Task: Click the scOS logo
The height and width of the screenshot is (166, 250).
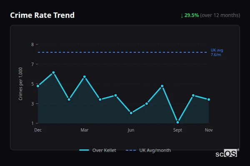Action: click(x=227, y=153)
